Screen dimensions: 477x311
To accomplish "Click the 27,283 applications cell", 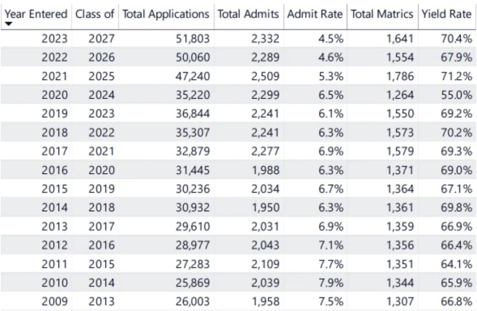I will click(x=193, y=264).
